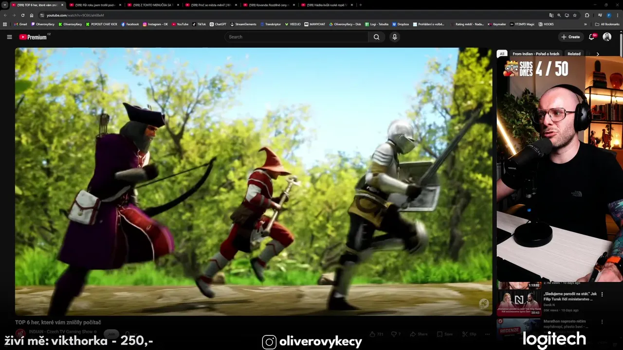This screenshot has height=350, width=623.
Task: Open the HOOKS bookmark
Action: pos(546,24)
